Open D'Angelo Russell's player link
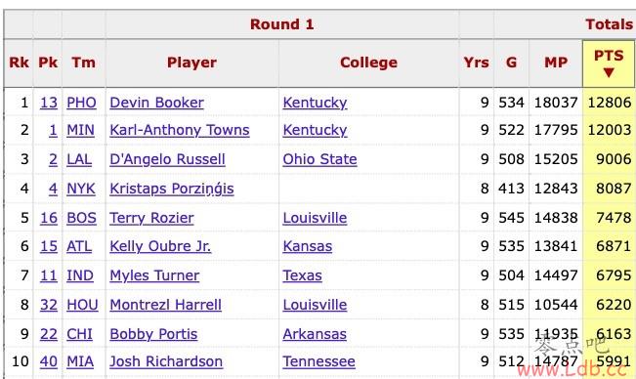 point(167,159)
